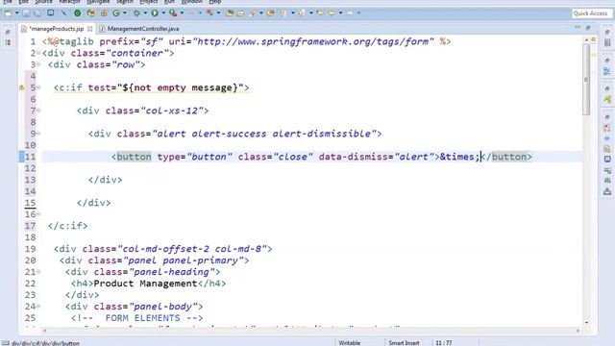Click the New file toolbar icon
This screenshot has height=346, width=615.
point(9,13)
